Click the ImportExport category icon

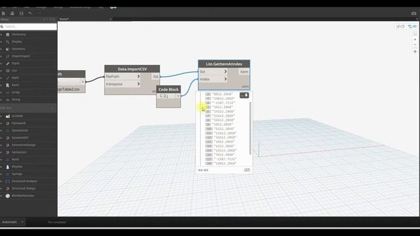(x=8, y=56)
